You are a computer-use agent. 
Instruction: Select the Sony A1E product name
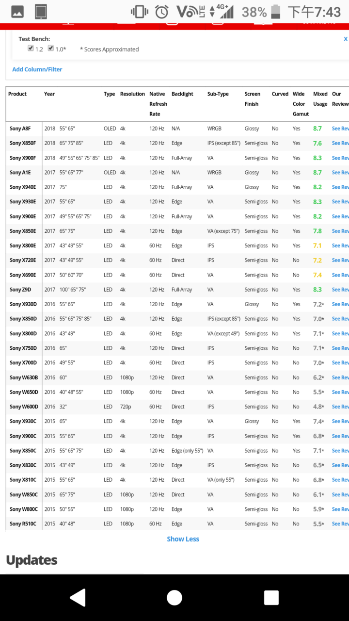pos(20,172)
